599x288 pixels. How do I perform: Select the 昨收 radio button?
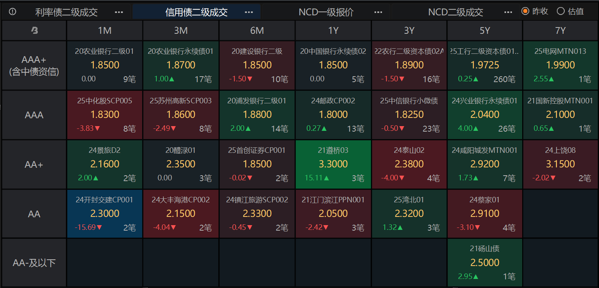(x=525, y=11)
